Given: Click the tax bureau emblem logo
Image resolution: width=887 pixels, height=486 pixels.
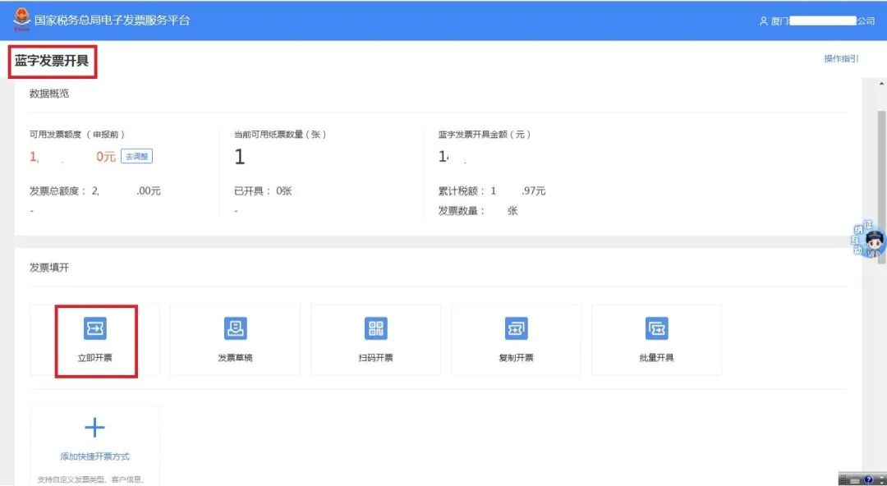Looking at the screenshot, I should 21,20.
